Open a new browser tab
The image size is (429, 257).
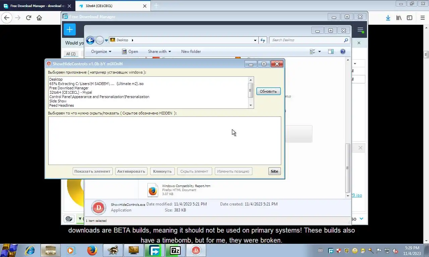pos(156,5)
